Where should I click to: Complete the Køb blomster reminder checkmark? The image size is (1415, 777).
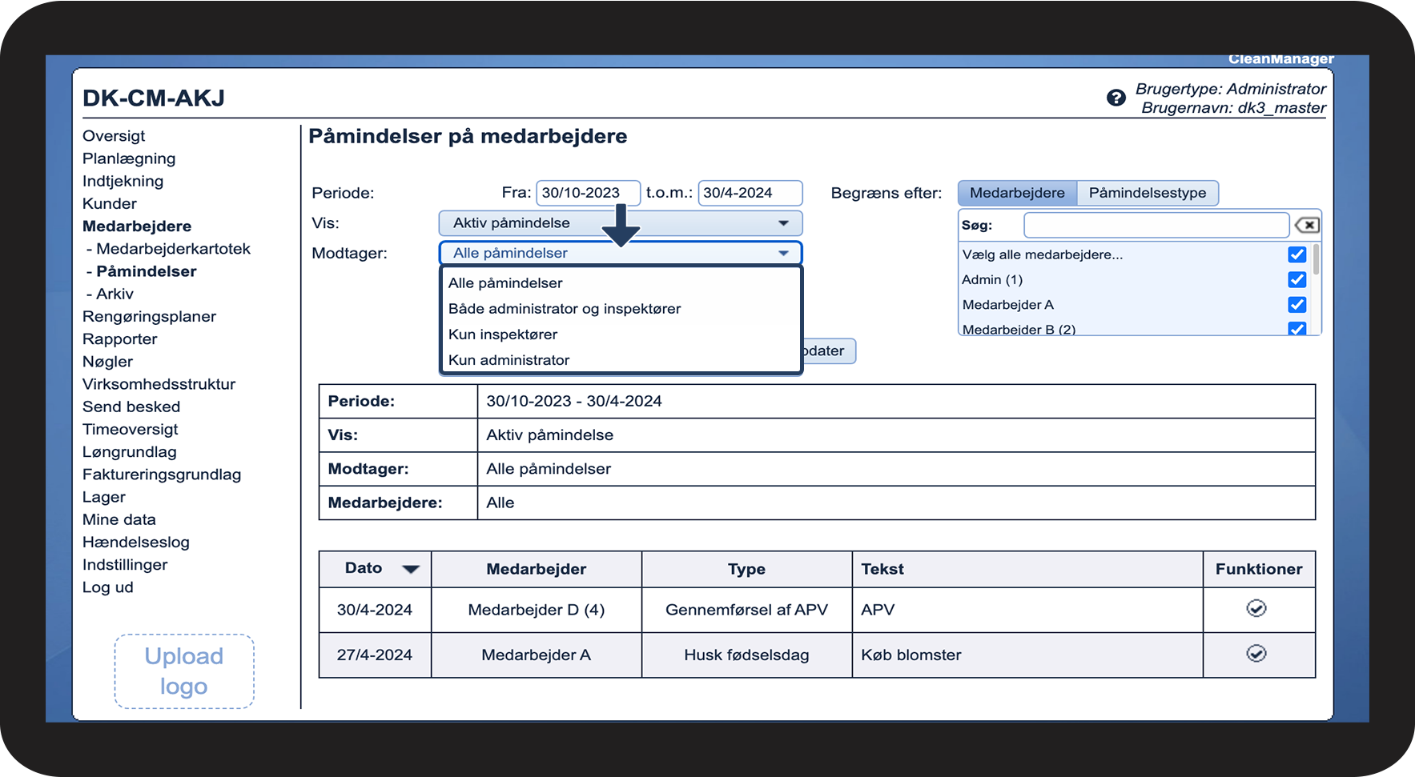(1256, 654)
